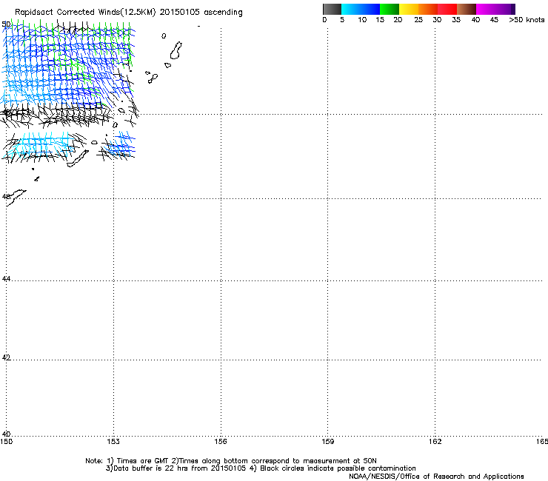Click the legend label '10'
548x481 pixels.
[362, 20]
